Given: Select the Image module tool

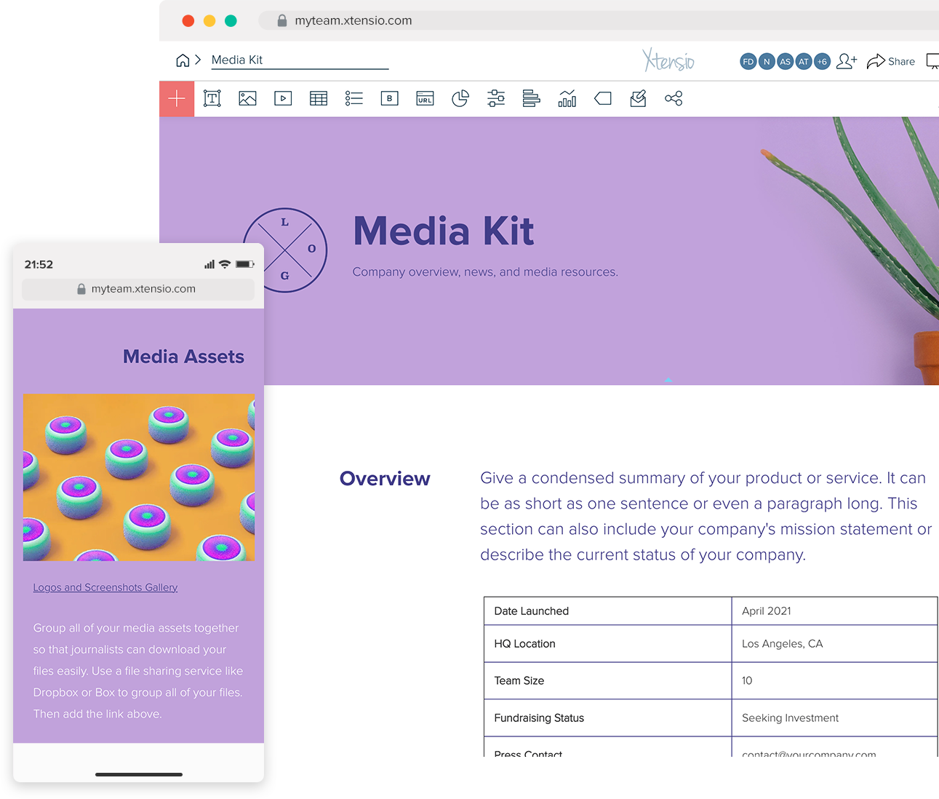Looking at the screenshot, I should pyautogui.click(x=247, y=98).
